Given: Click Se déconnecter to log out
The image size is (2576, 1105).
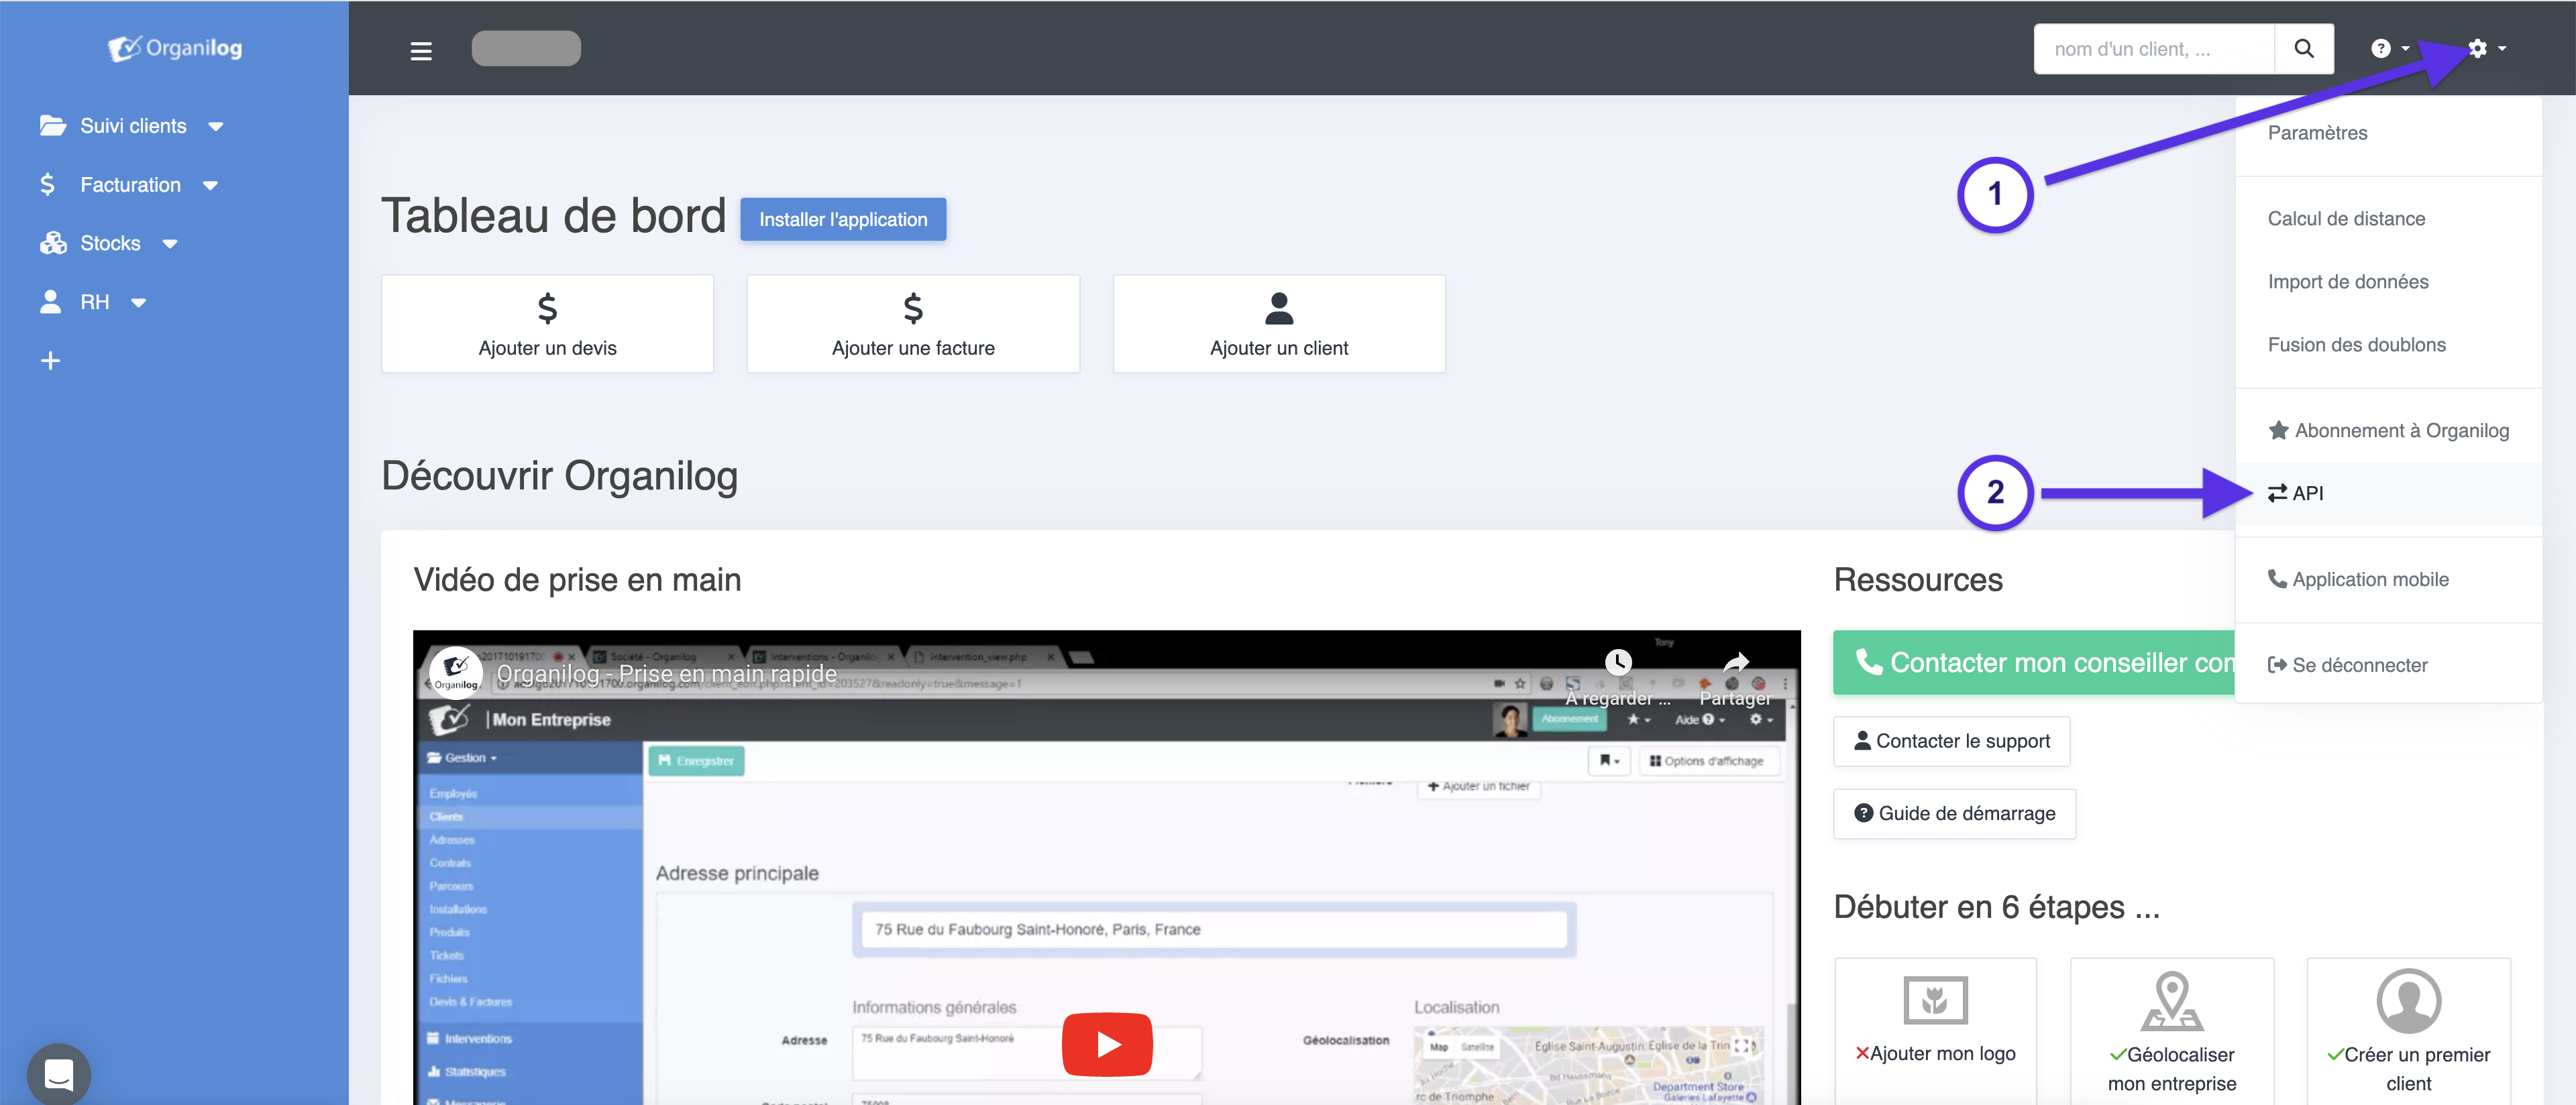Looking at the screenshot, I should [2388, 665].
